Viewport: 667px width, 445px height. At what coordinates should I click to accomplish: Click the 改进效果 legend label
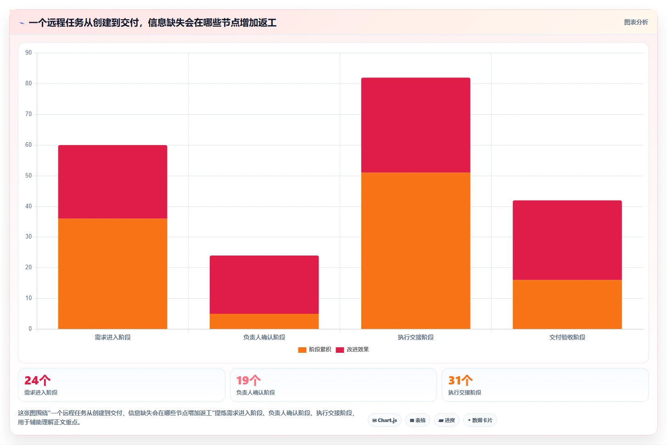pos(358,350)
